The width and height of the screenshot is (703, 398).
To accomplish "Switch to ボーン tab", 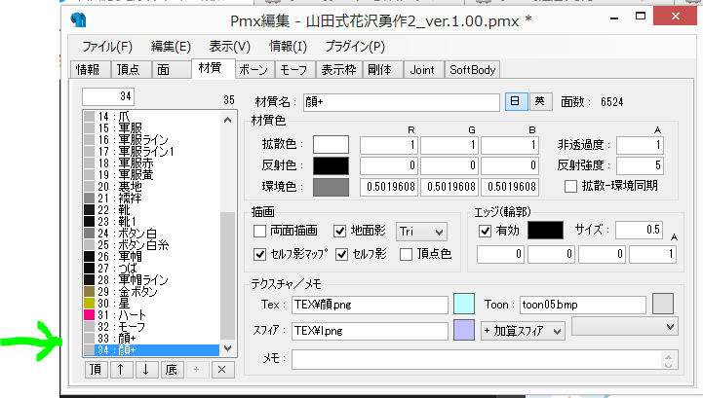I will coord(254,70).
